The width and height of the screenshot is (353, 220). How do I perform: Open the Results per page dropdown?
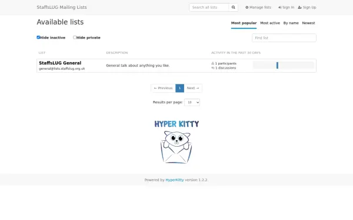click(192, 102)
